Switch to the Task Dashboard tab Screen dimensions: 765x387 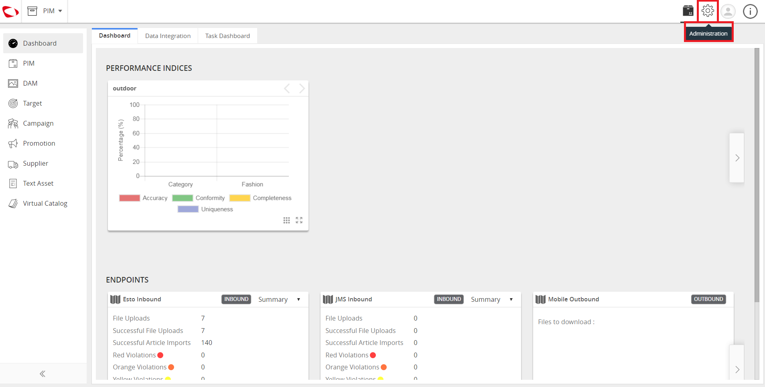[x=227, y=36]
